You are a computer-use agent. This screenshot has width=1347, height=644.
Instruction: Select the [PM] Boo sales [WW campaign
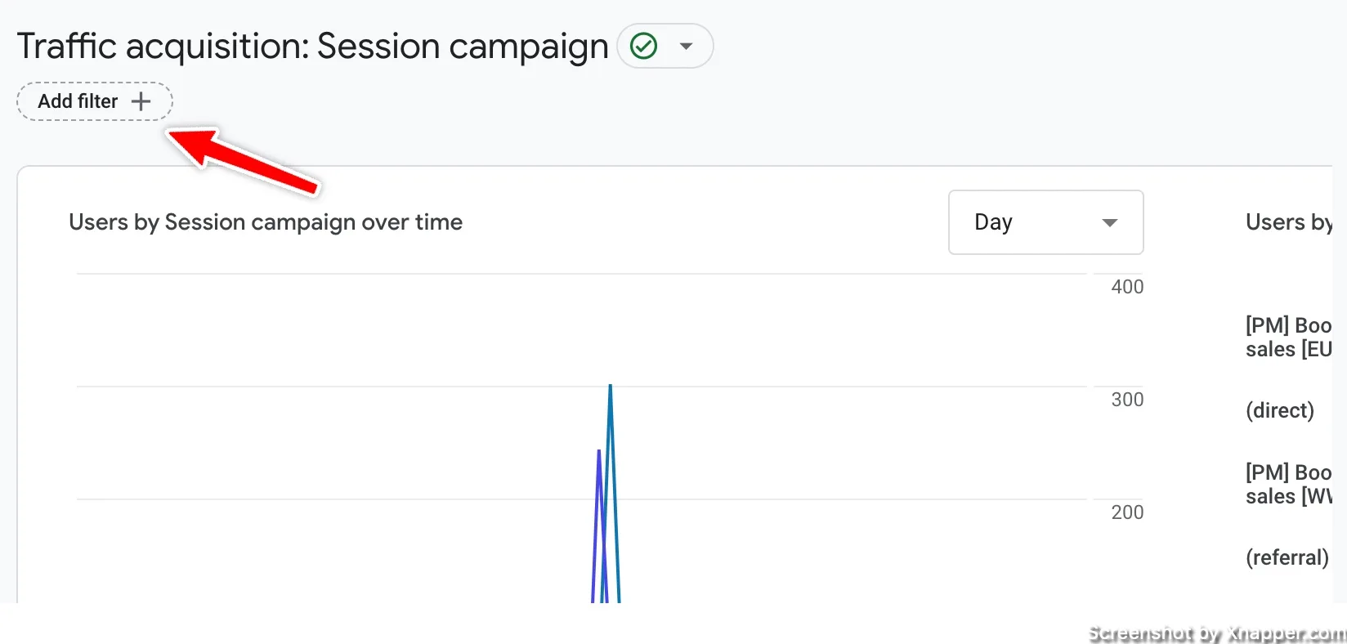click(x=1288, y=485)
